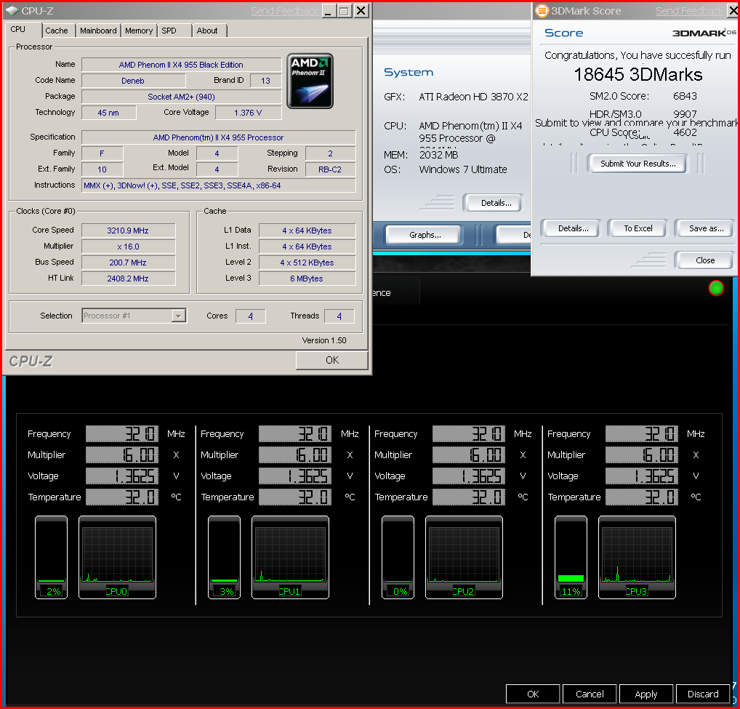The height and width of the screenshot is (709, 740).
Task: Click the CPU2 usage history graph
Action: (x=464, y=558)
